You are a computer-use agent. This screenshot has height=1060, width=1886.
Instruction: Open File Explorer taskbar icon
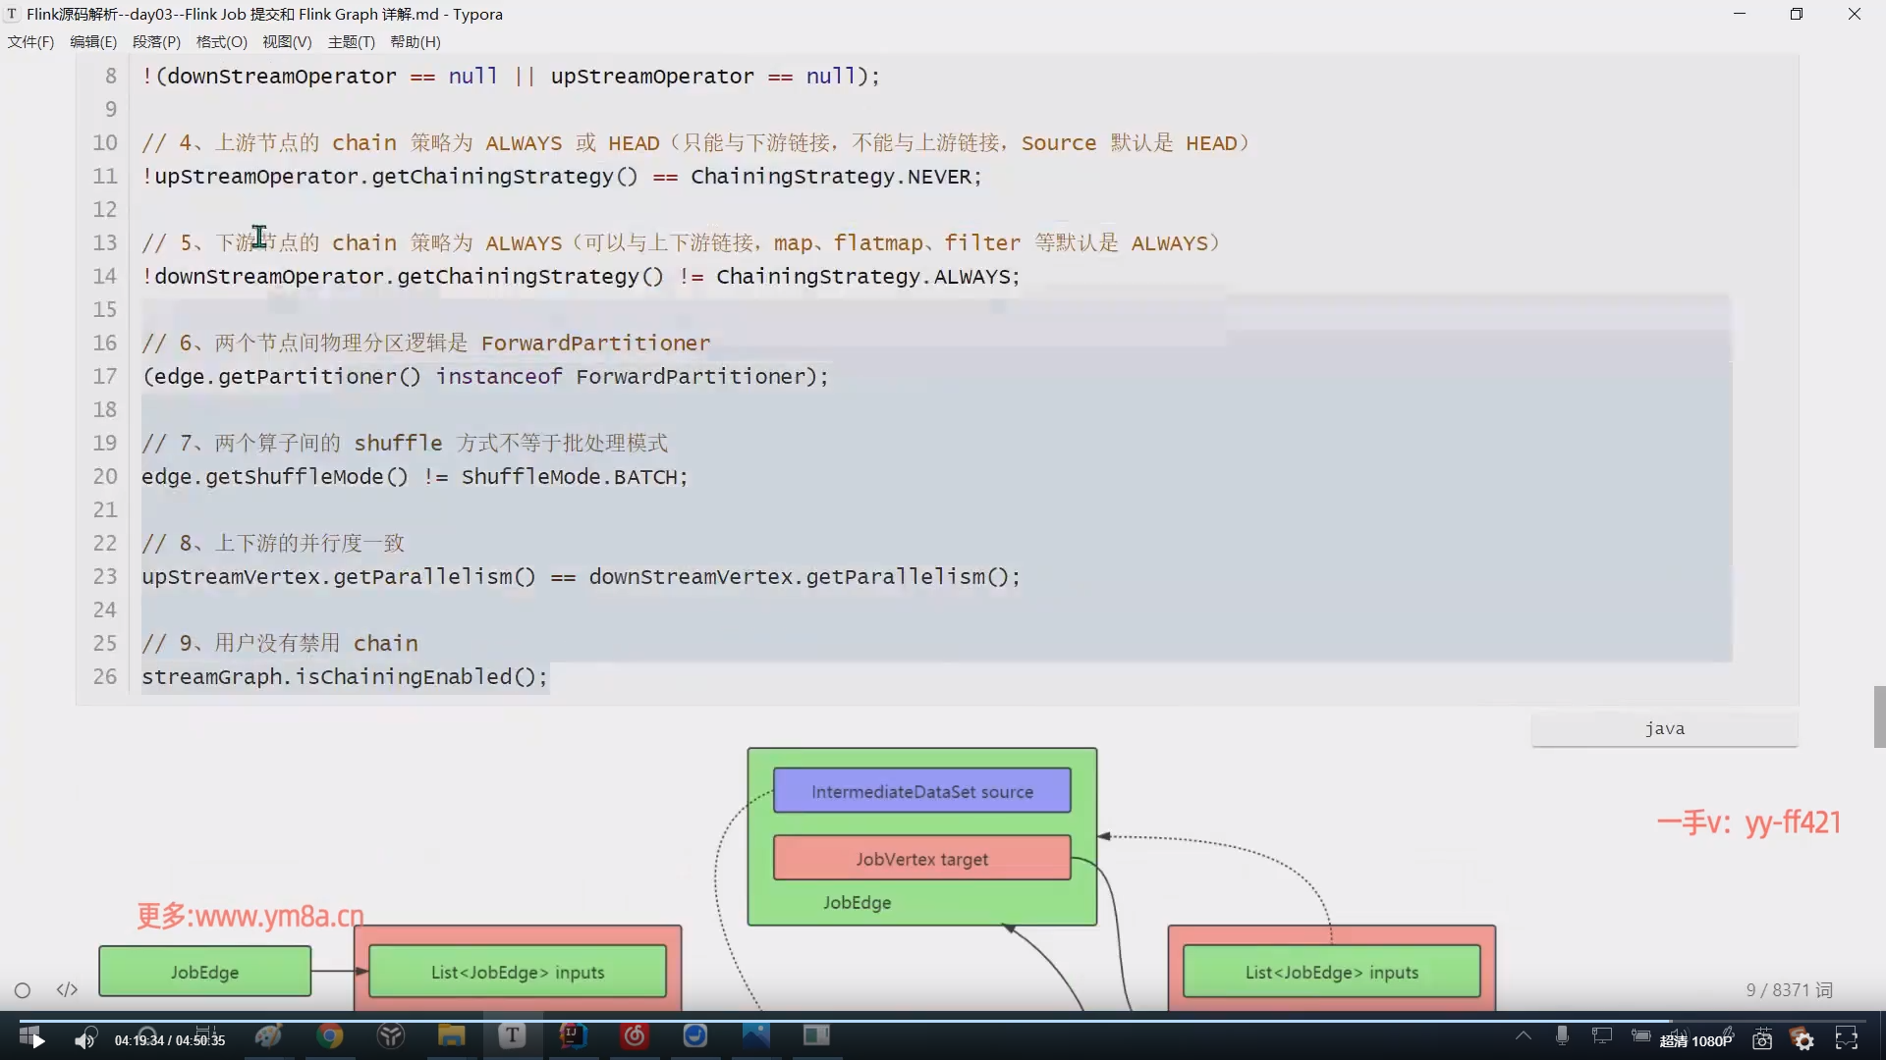click(x=451, y=1036)
